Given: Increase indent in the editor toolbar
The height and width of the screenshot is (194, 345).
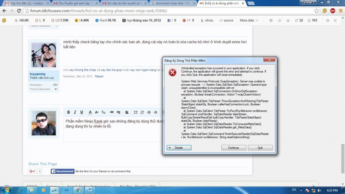Looking at the screenshot, I should (155, 112).
